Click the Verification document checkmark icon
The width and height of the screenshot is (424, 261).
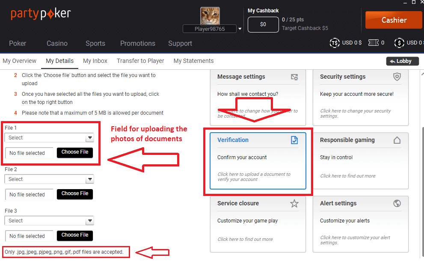point(294,140)
